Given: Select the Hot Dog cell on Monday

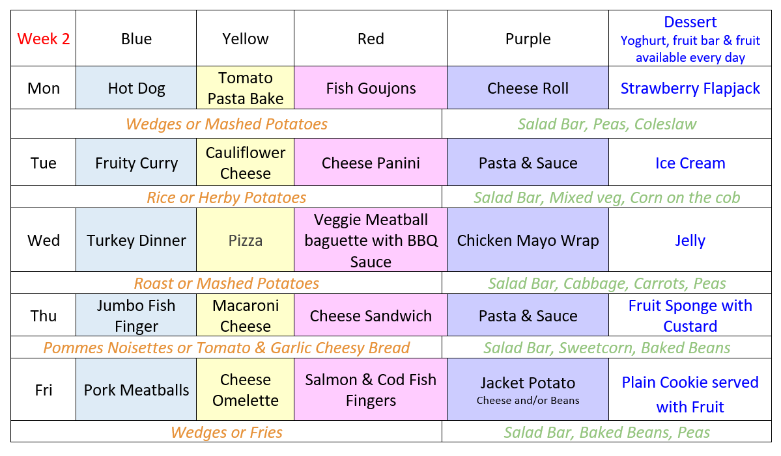Looking at the screenshot, I should pos(136,88).
